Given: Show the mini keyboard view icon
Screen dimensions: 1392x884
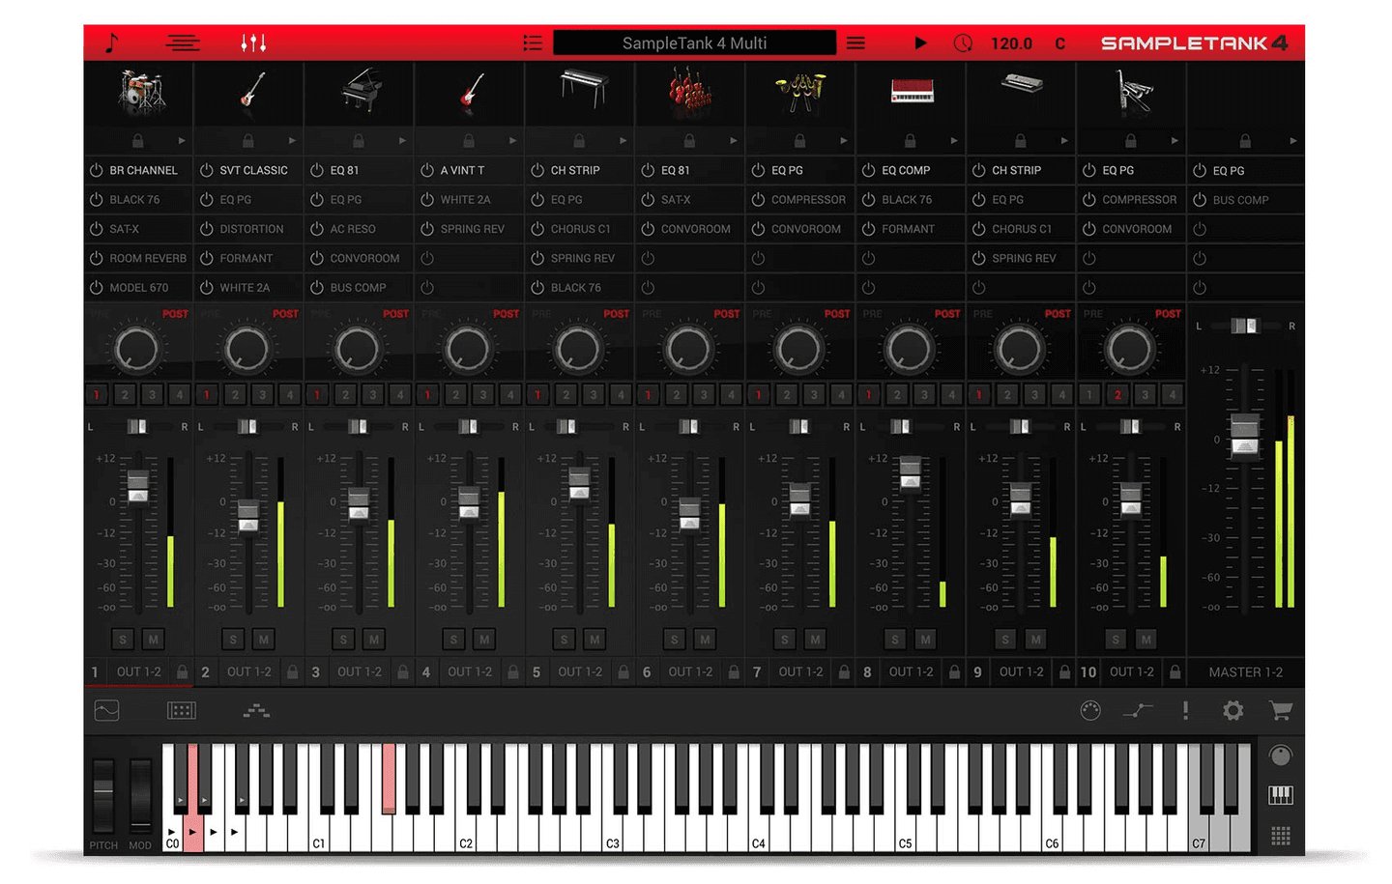Looking at the screenshot, I should coord(1281,795).
